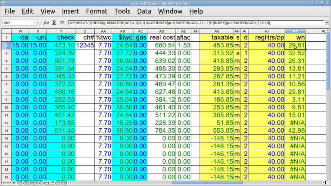Open the Name Box dropdown
The image size is (331, 186).
click(37, 22)
